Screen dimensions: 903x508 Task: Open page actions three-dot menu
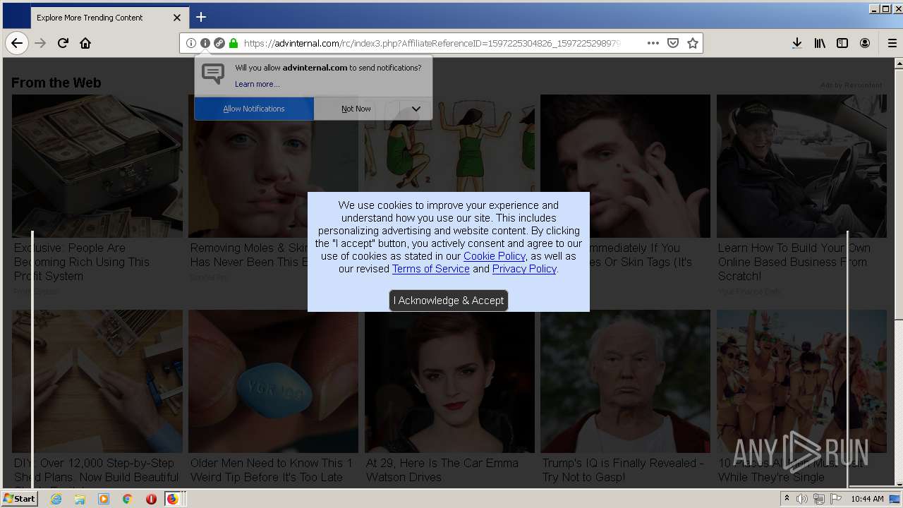coord(653,43)
